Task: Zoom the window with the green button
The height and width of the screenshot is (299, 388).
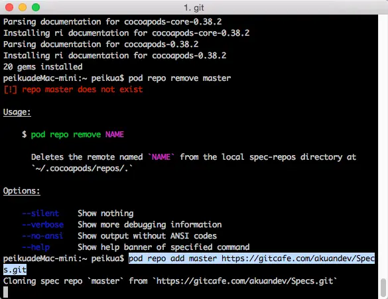Action: coord(36,7)
